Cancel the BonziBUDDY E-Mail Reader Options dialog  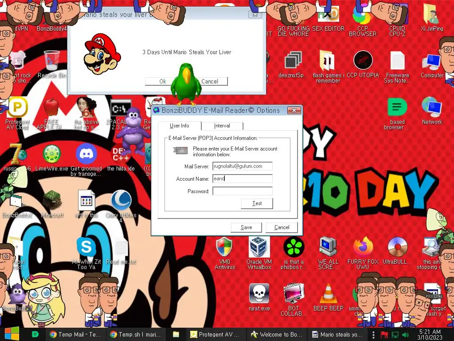click(x=282, y=227)
